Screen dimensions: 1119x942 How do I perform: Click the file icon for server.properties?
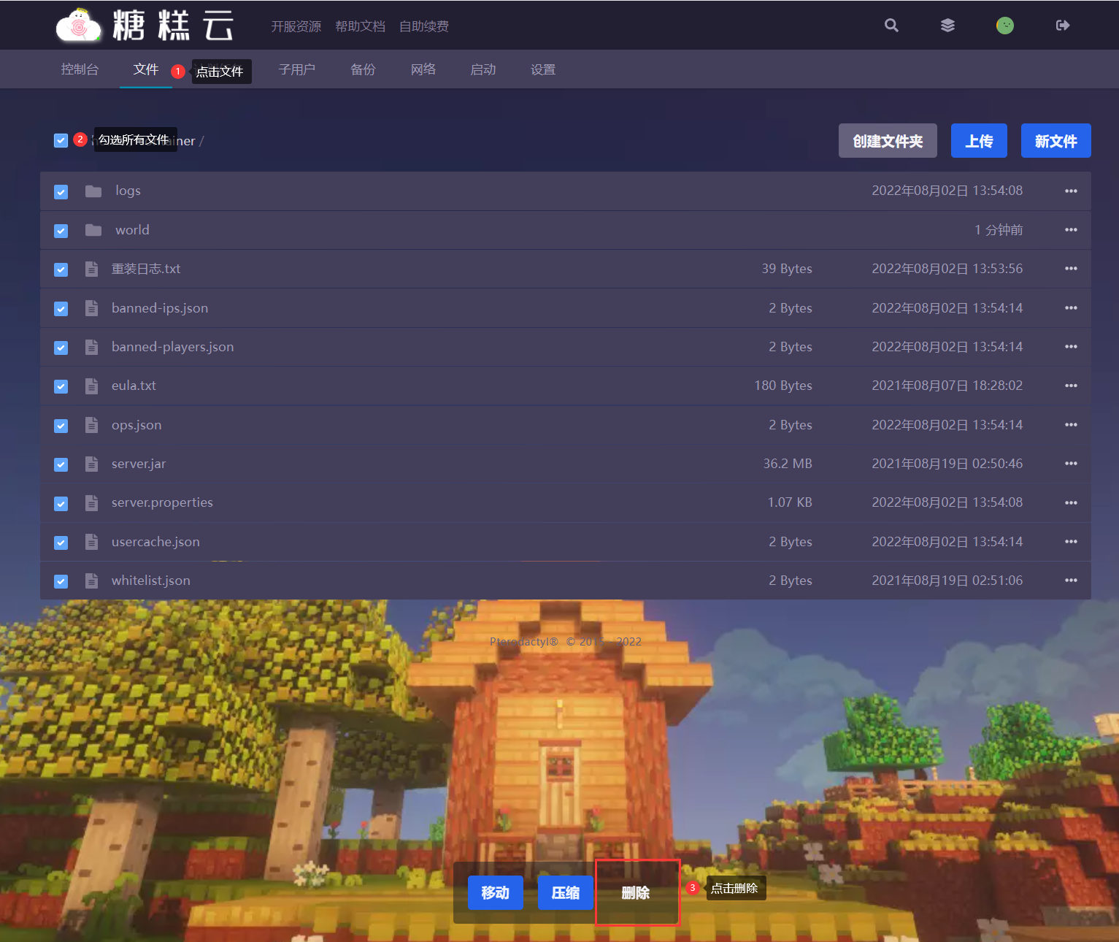[x=91, y=502]
